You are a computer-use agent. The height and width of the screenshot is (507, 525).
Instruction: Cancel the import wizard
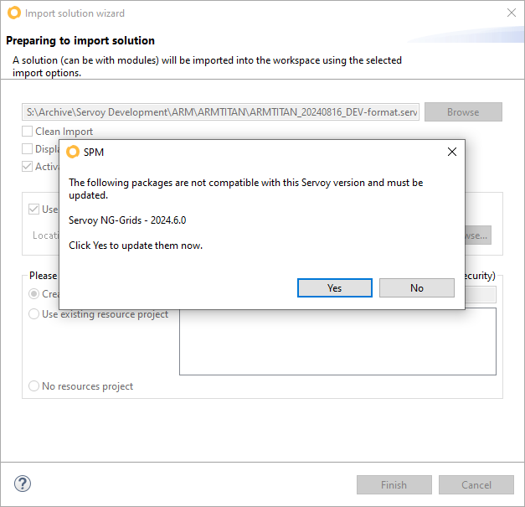pos(476,484)
